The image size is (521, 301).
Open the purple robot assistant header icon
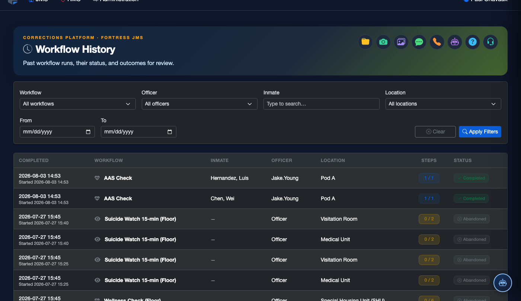click(455, 42)
